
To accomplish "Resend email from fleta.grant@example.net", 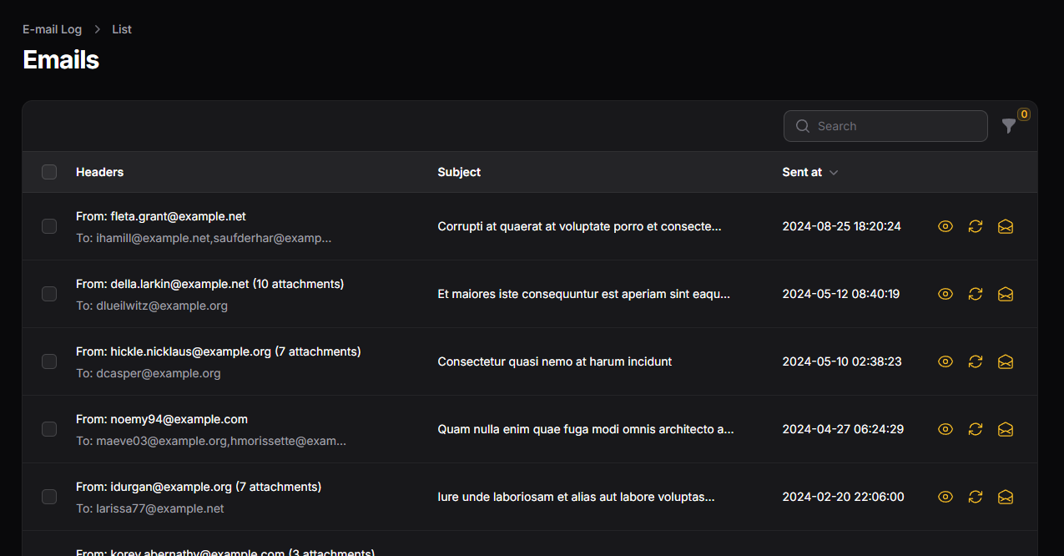I will [976, 226].
